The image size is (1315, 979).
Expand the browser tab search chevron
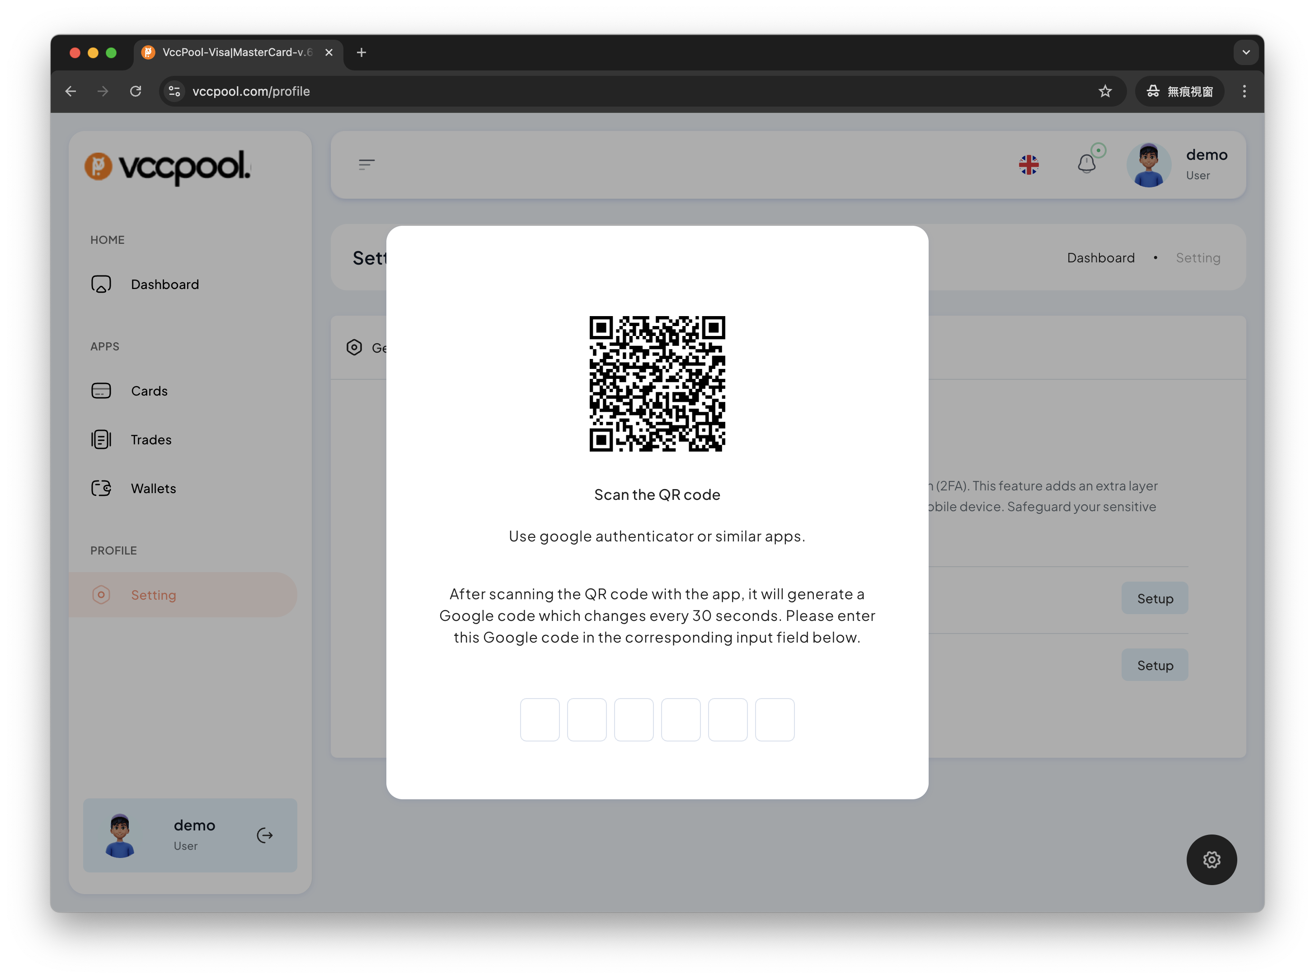[x=1245, y=52]
